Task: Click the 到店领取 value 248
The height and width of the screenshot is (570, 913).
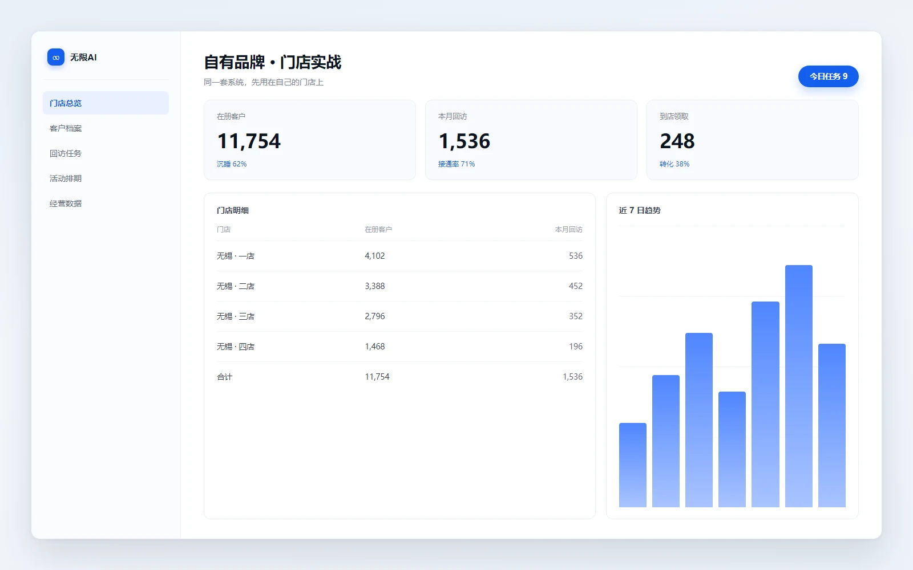Action: [677, 141]
